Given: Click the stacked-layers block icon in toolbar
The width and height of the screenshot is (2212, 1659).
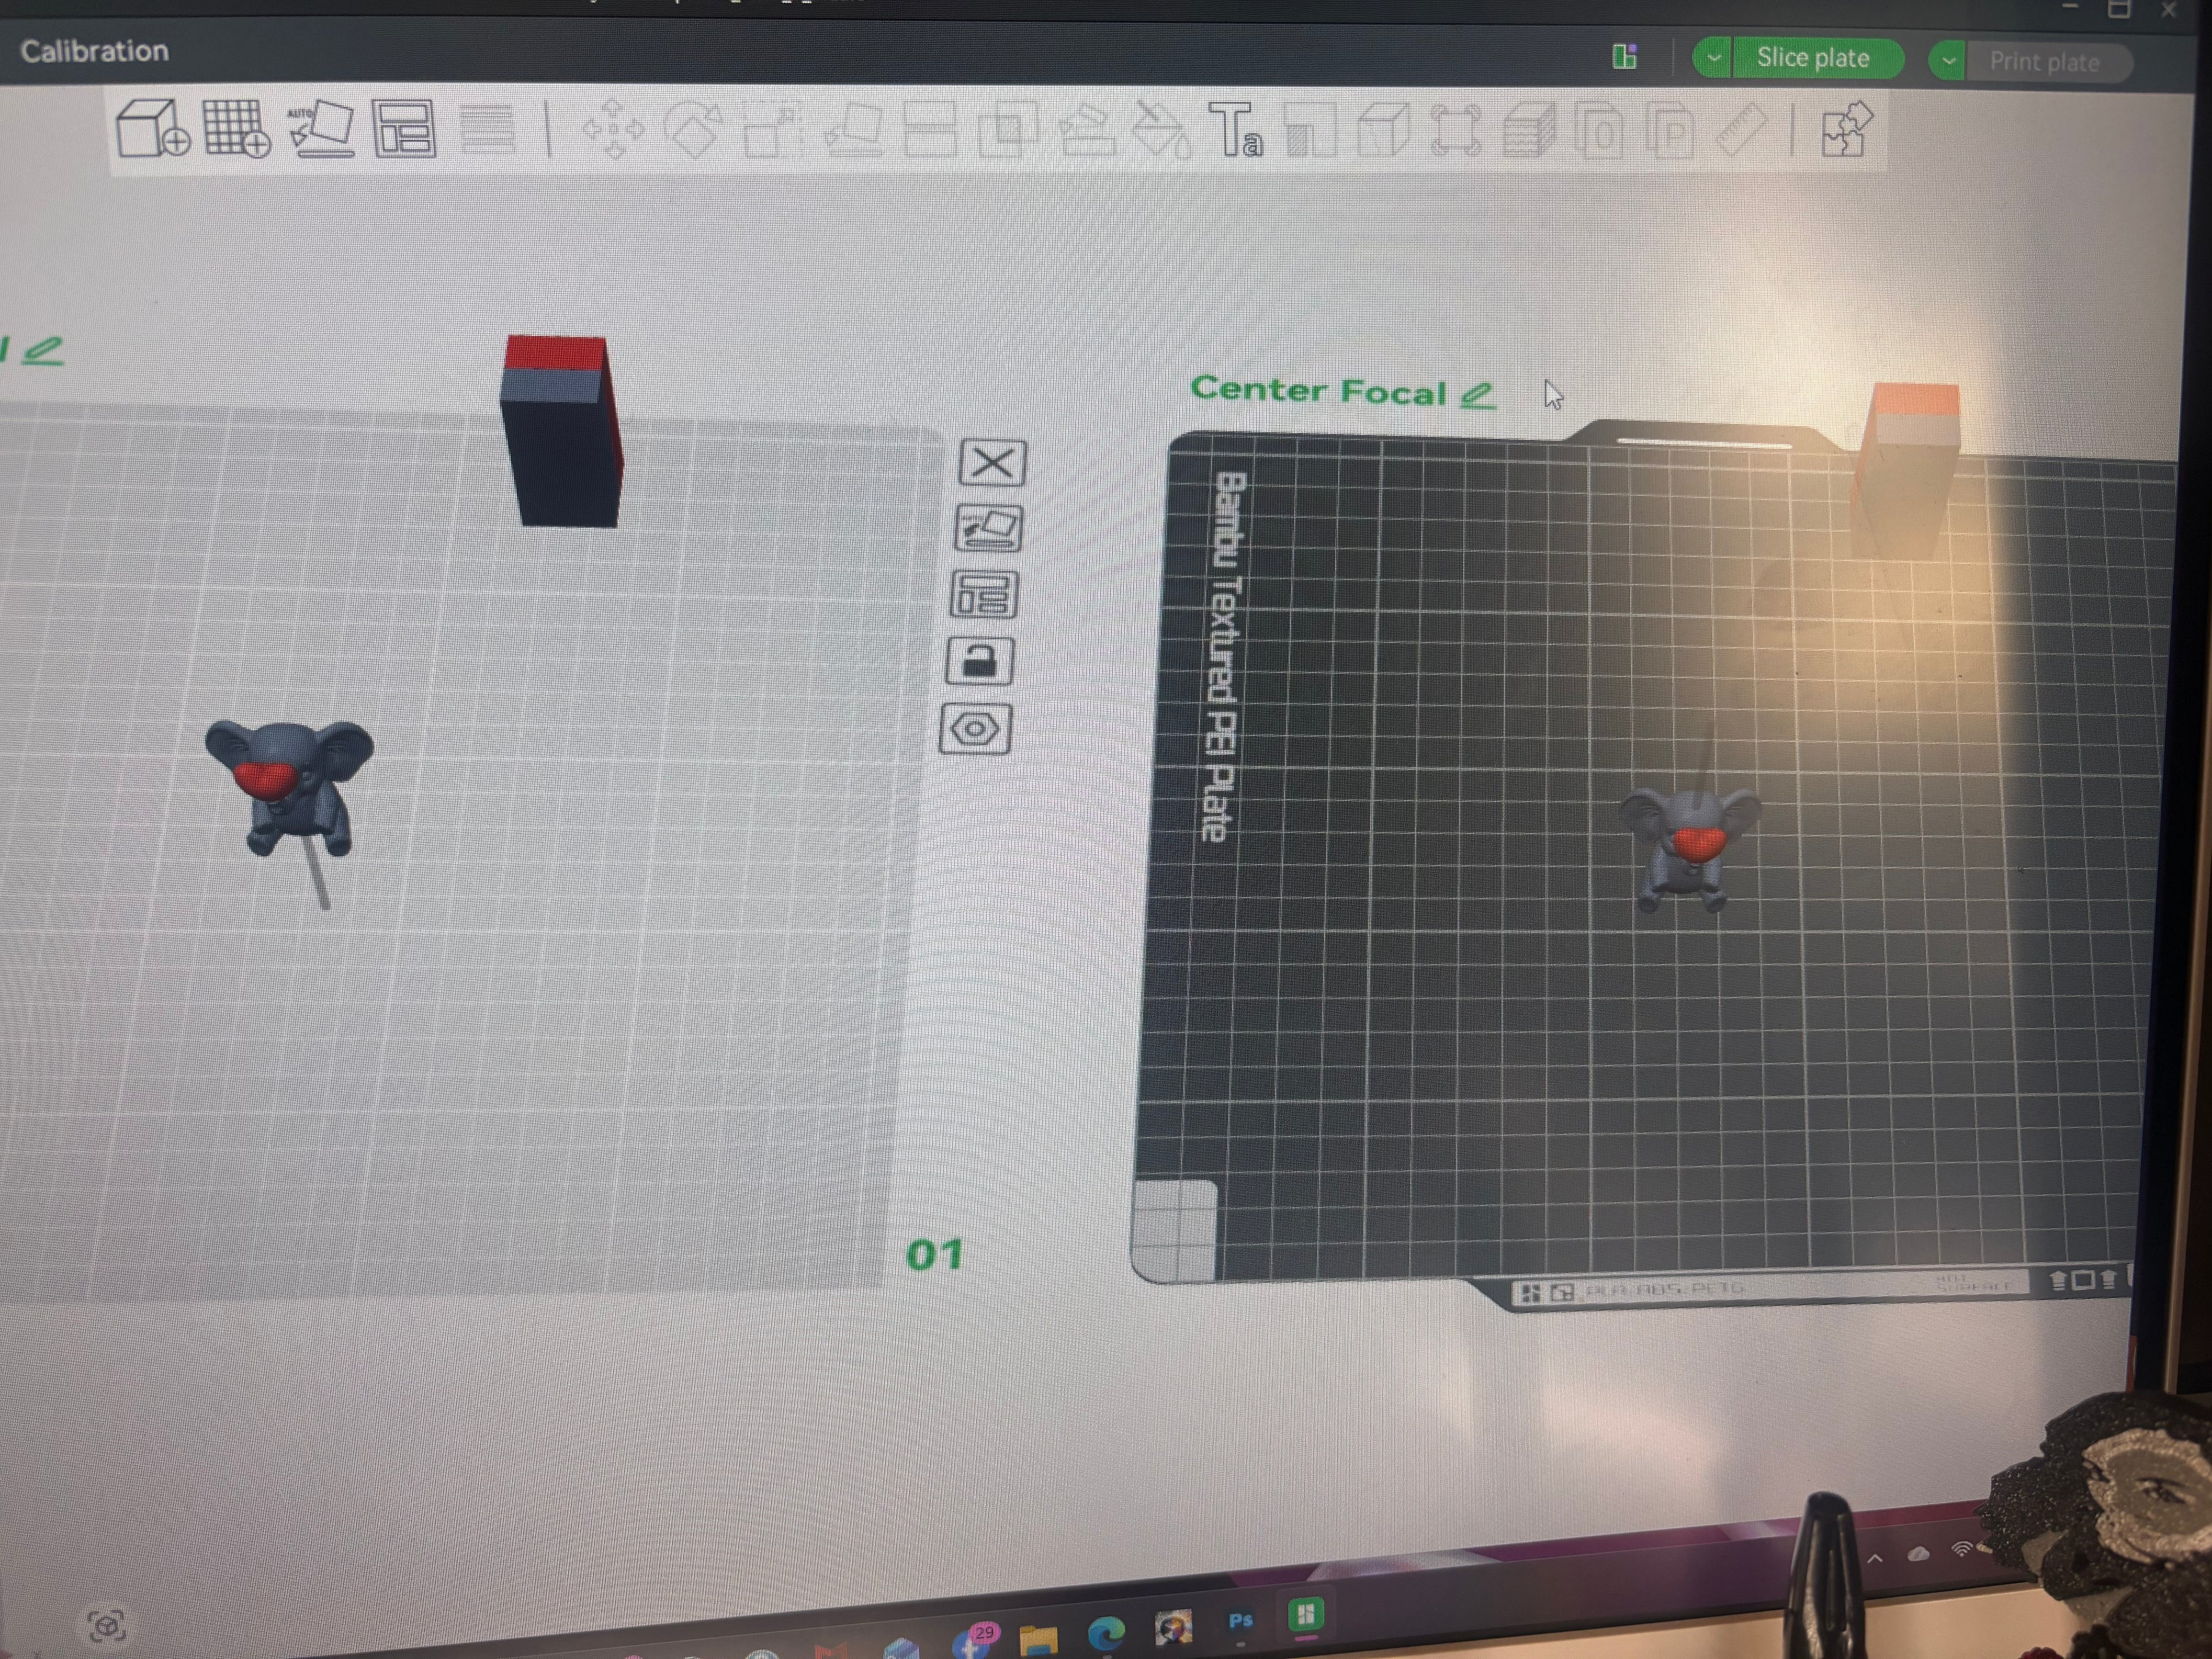Looking at the screenshot, I should pos(1529,131).
